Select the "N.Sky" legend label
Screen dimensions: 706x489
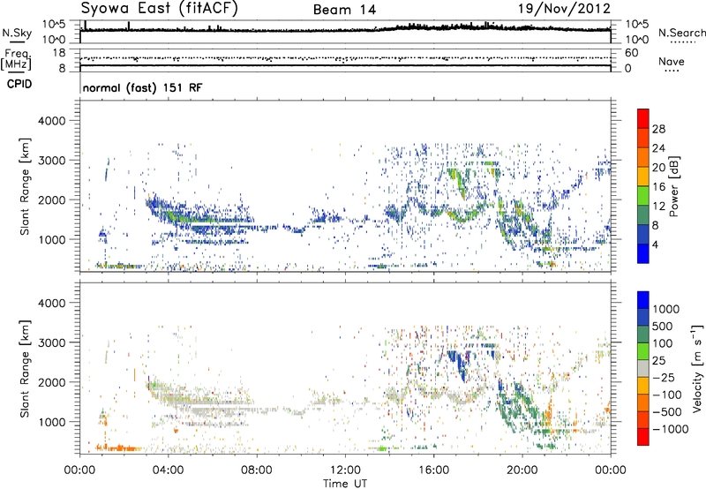(x=17, y=33)
